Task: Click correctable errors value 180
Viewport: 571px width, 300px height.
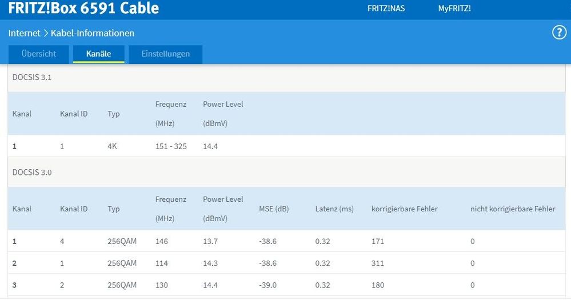Action: pyautogui.click(x=378, y=285)
